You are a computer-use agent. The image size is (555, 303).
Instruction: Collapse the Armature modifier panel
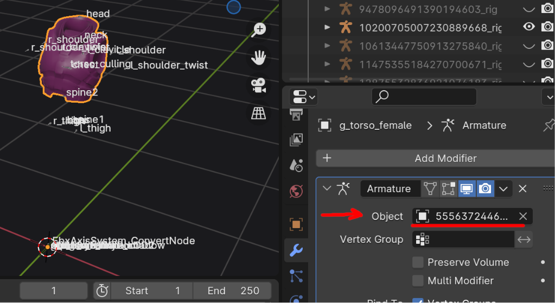(327, 188)
